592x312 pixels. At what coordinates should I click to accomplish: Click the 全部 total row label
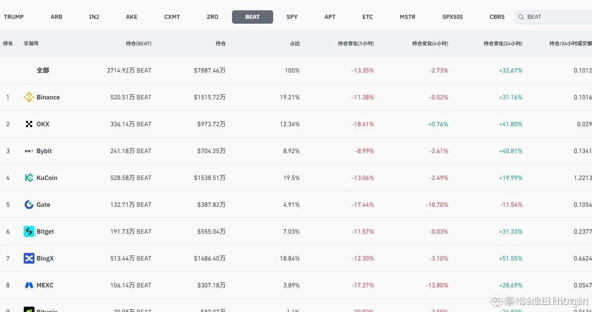(x=43, y=70)
